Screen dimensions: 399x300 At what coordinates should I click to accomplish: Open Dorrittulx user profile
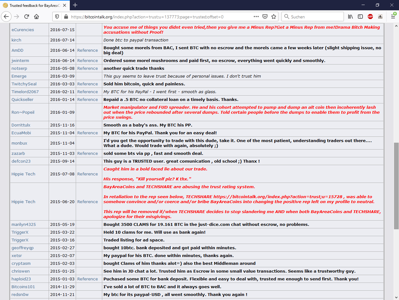click(21, 125)
